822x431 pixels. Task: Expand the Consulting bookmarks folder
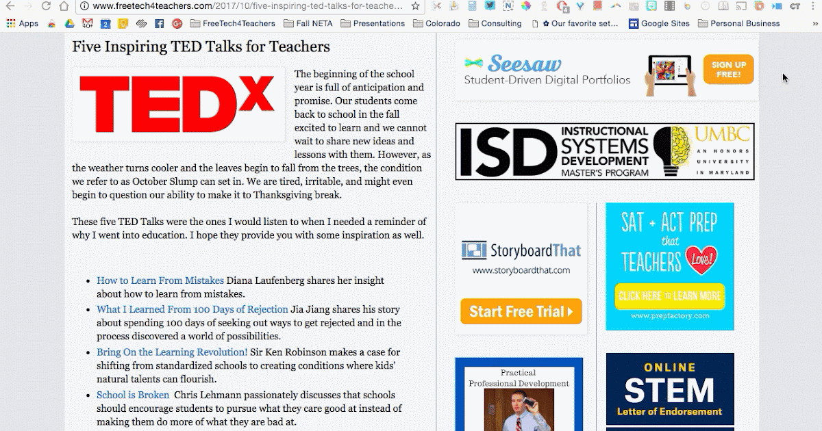click(x=495, y=23)
